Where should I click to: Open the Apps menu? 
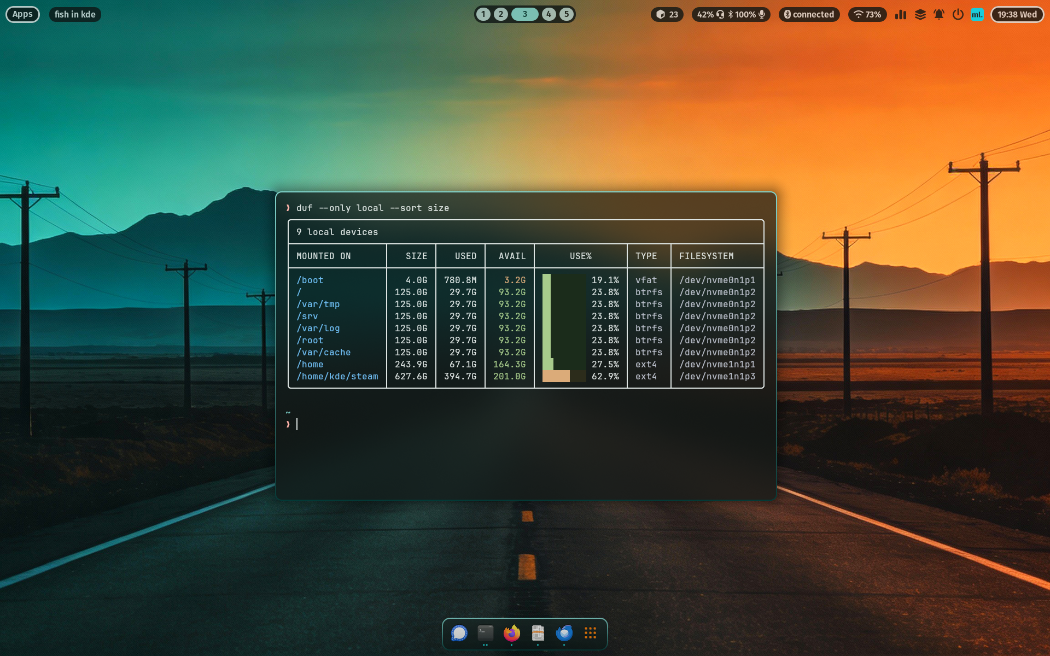coord(22,14)
